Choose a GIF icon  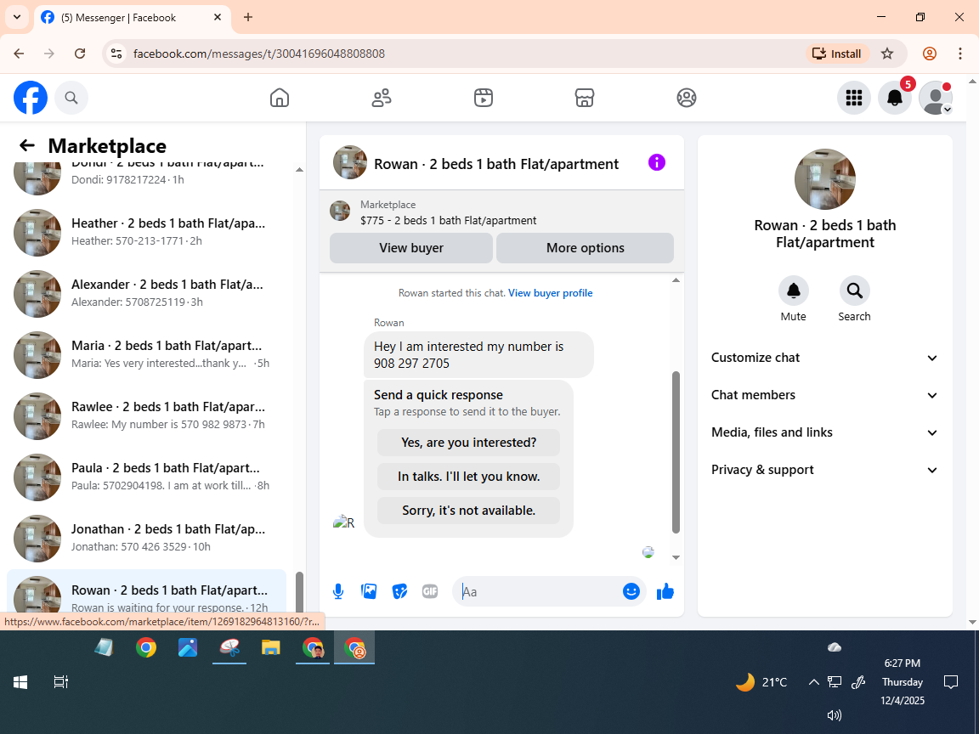tap(430, 591)
